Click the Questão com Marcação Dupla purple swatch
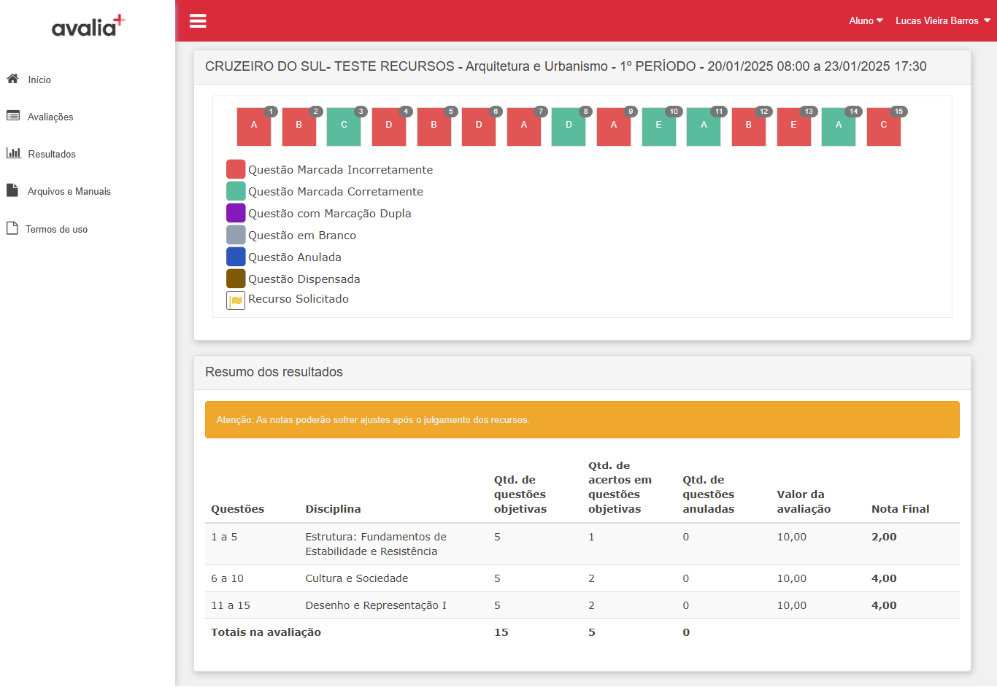 tap(236, 213)
